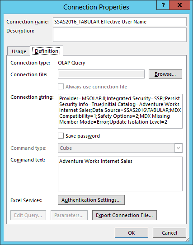Focus the Connection string text area
The width and height of the screenshot is (193, 245).
pyautogui.click(x=120, y=111)
